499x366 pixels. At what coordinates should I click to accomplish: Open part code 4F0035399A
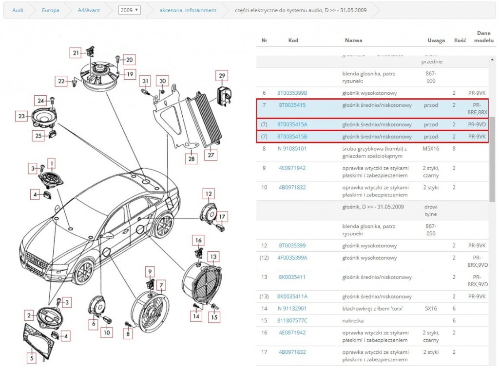pyautogui.click(x=292, y=258)
